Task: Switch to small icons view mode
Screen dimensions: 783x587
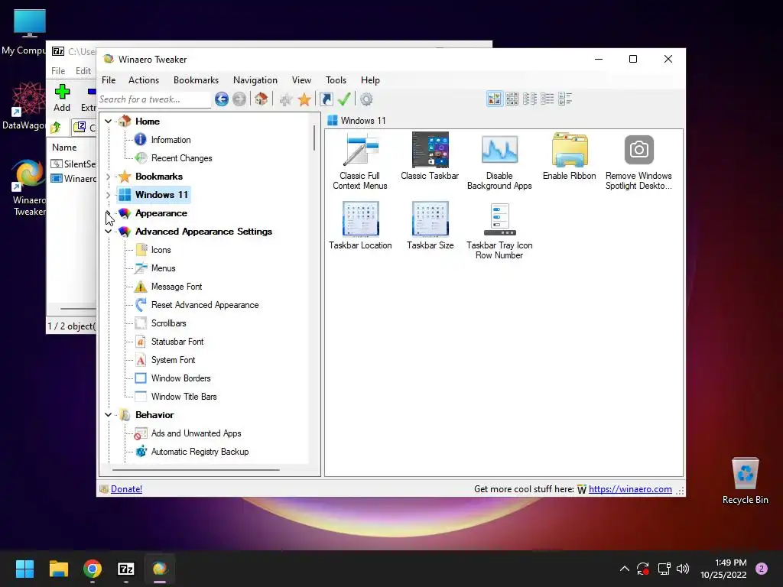Action: click(x=530, y=99)
